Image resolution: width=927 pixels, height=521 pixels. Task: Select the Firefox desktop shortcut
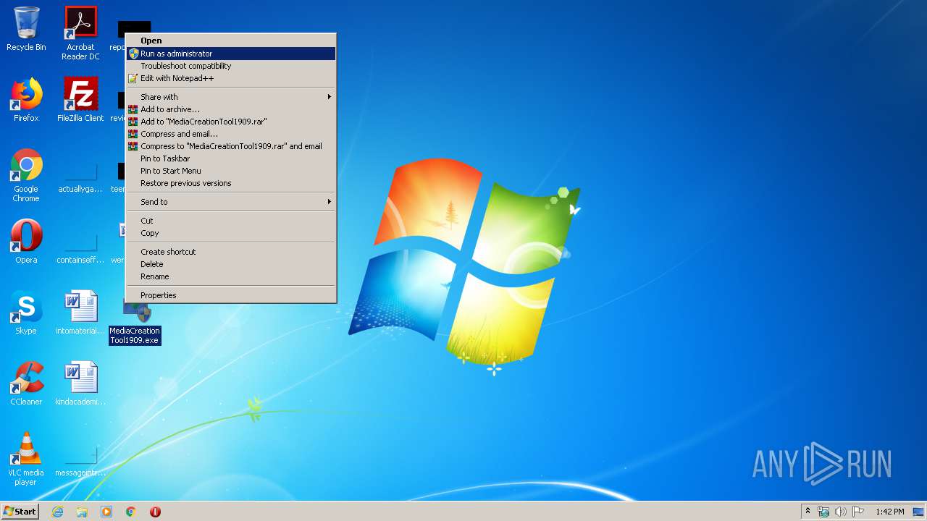pos(26,100)
